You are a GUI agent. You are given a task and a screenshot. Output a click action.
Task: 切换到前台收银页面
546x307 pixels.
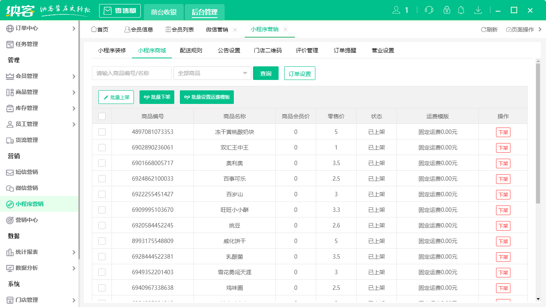tap(163, 11)
